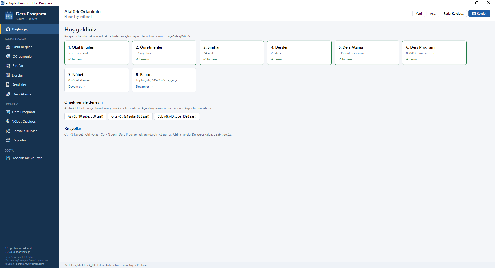Click the baranmm98@gmail.com email address
This screenshot has width=495, height=268.
tap(30, 264)
